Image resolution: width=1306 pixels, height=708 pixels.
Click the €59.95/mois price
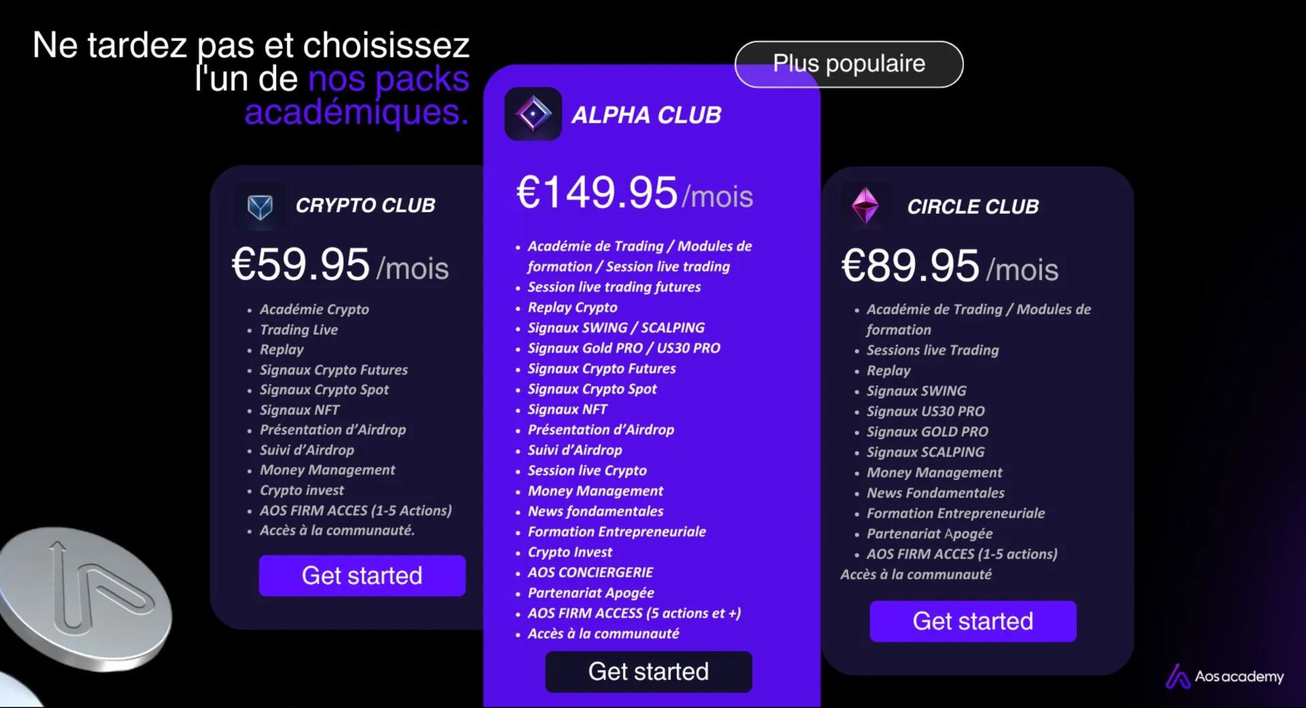(x=340, y=265)
